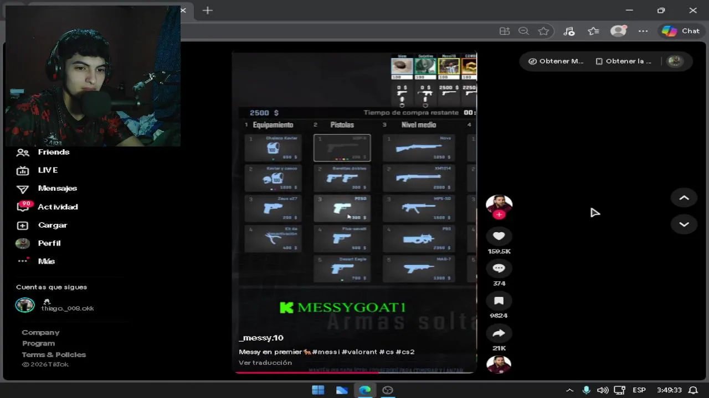The height and width of the screenshot is (398, 709).
Task: Open the _messy.10 username on video
Action: 261,338
